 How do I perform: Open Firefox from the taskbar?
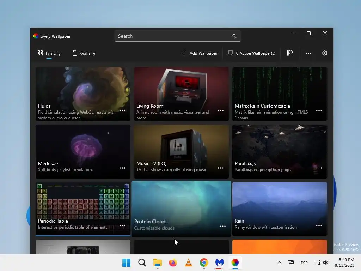tap(173, 263)
